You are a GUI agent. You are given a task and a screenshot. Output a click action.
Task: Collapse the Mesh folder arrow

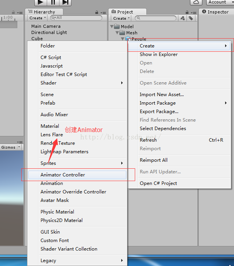[x=117, y=32]
